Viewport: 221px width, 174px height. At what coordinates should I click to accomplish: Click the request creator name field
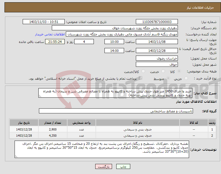click(x=122, y=34)
